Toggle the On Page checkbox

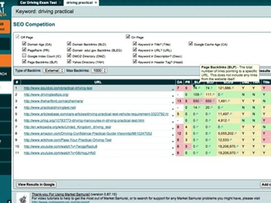coord(128,37)
